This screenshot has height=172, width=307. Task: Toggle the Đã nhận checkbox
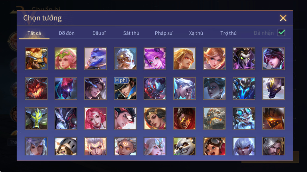[x=281, y=33]
